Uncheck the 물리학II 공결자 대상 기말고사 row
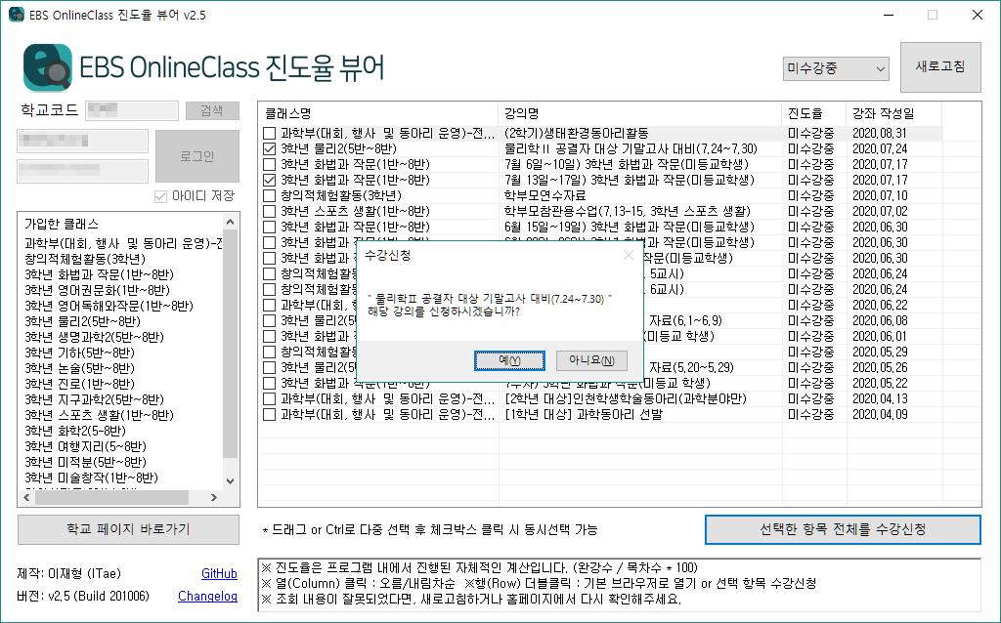The image size is (1001, 623). pos(270,148)
